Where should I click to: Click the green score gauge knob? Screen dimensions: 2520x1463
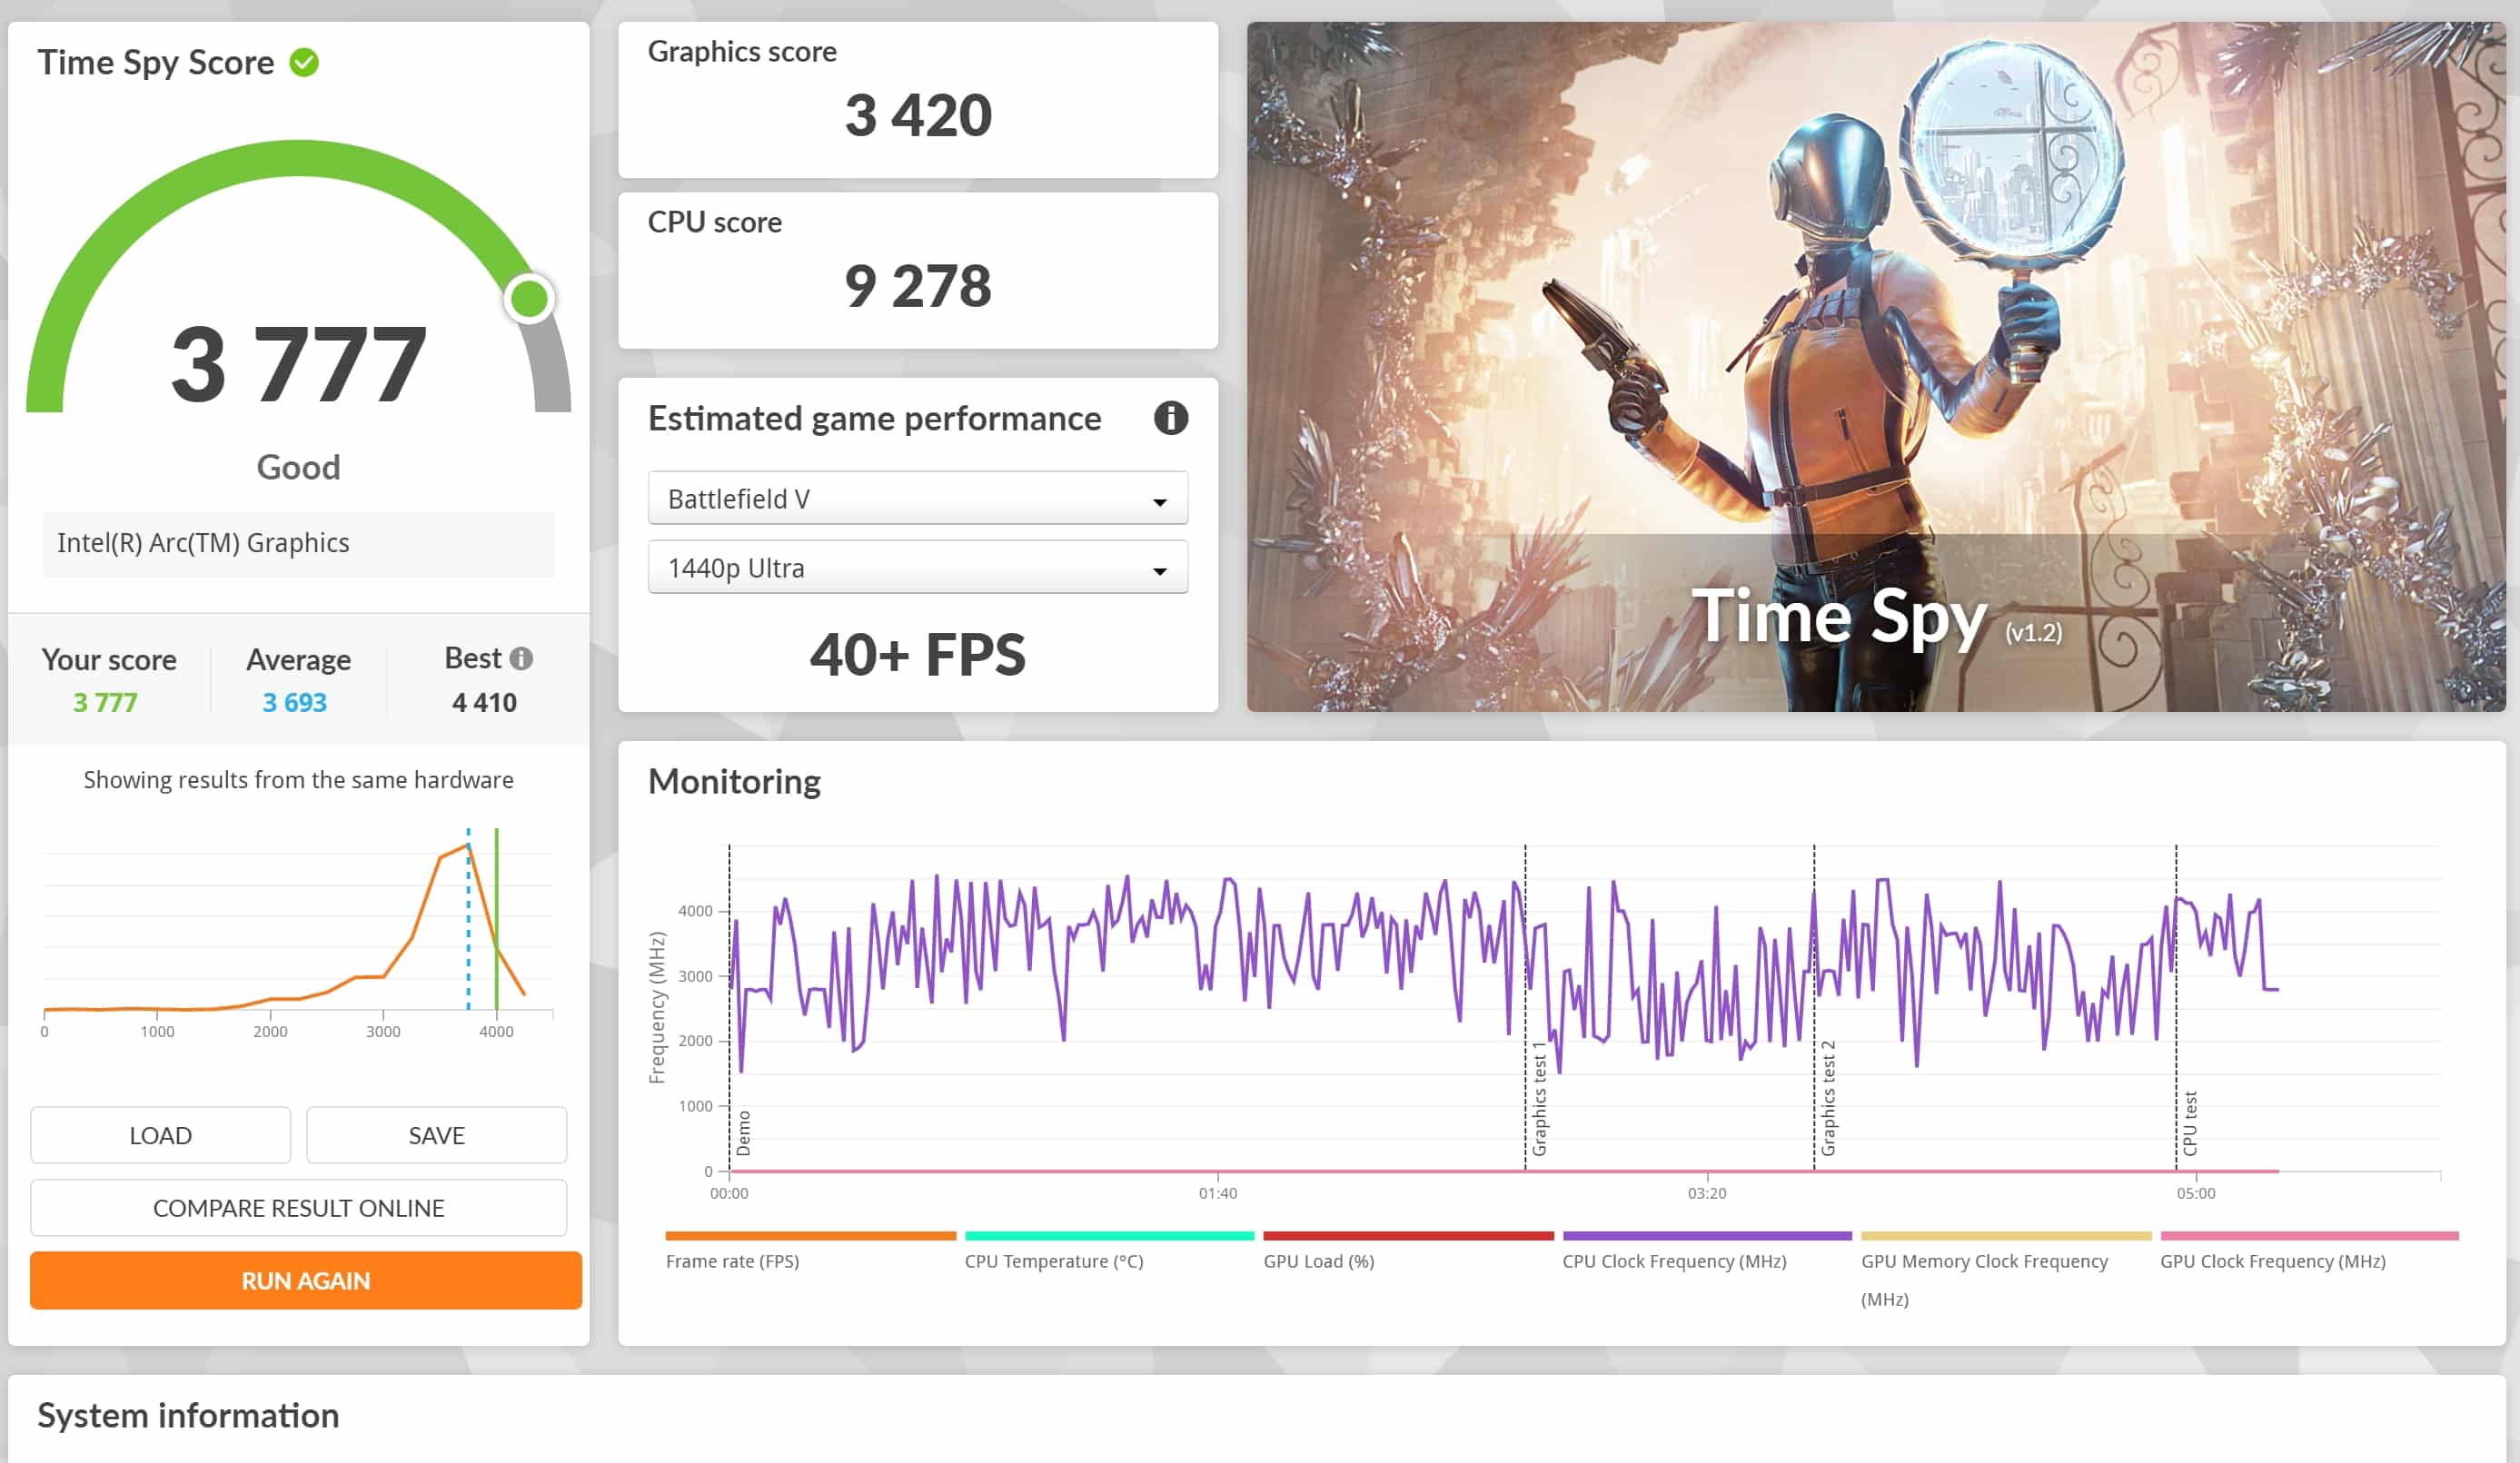529,298
